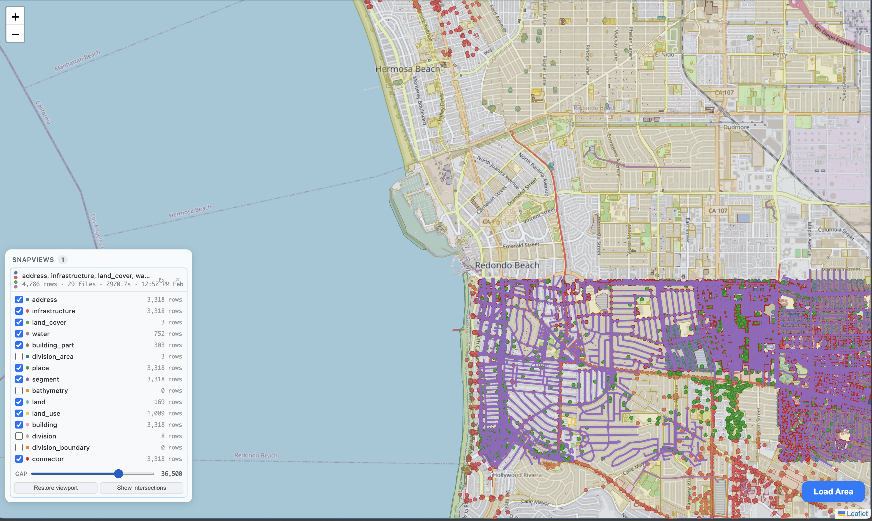Click the CAP slider handle
The height and width of the screenshot is (521, 872).
pyautogui.click(x=119, y=474)
